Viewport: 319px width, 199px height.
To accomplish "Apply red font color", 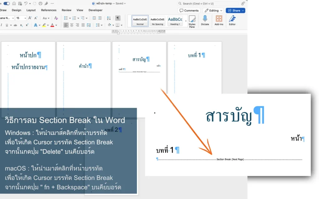I will (52, 25).
